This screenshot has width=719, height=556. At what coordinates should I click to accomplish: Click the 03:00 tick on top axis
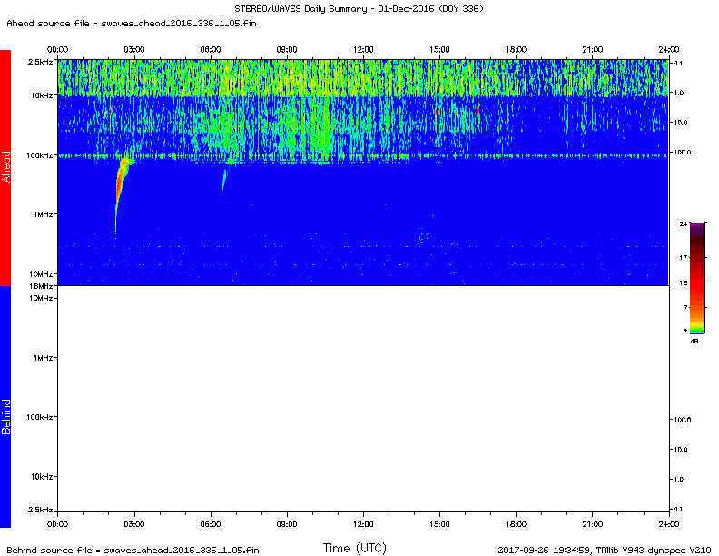(x=134, y=49)
